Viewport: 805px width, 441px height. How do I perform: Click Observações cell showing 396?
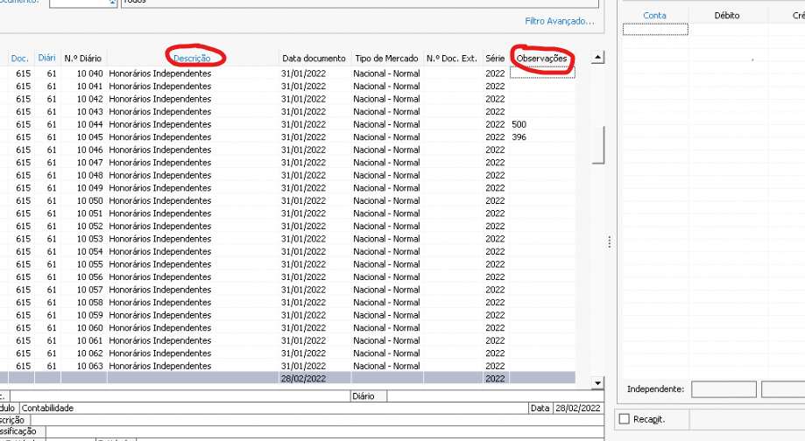(541, 137)
